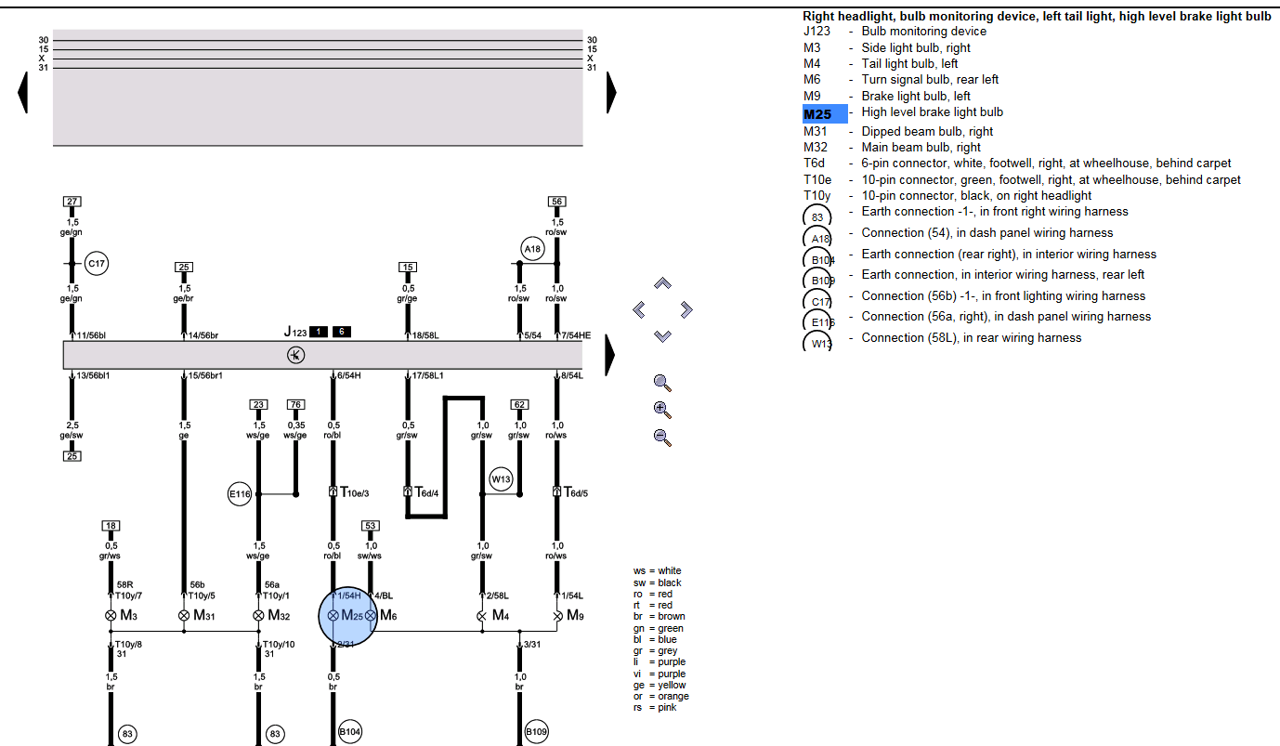Click earth connection circle B104 in diagram
Viewport: 1280px width, 746px height.
[x=350, y=732]
